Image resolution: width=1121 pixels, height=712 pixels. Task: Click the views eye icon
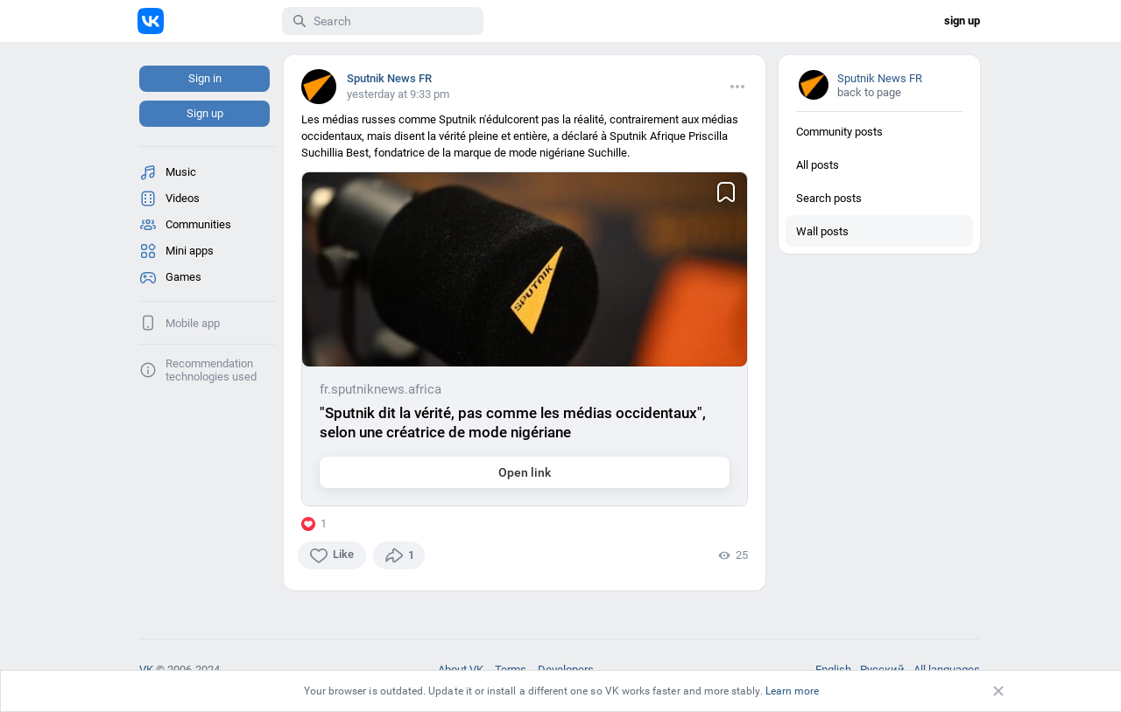[724, 555]
